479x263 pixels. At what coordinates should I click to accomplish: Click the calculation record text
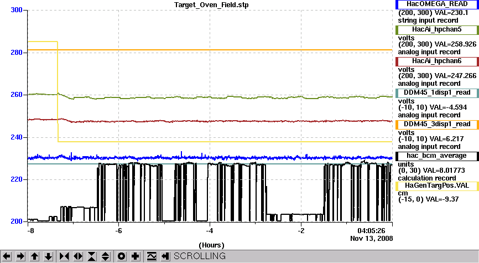tap(427, 178)
